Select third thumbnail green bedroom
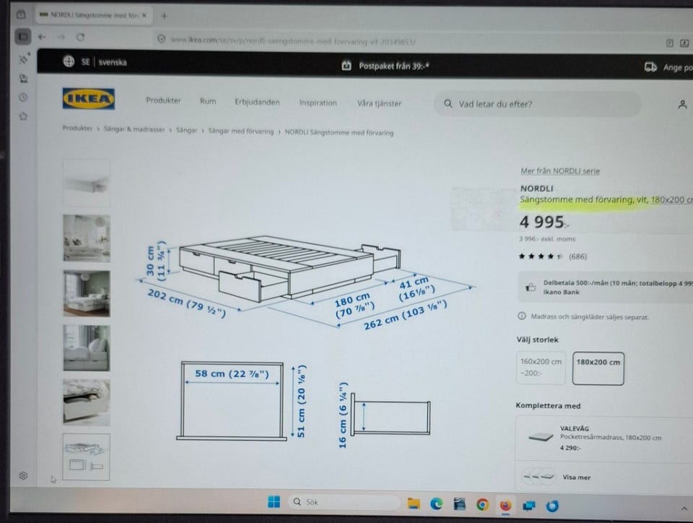This screenshot has width=693, height=523. coord(87,293)
